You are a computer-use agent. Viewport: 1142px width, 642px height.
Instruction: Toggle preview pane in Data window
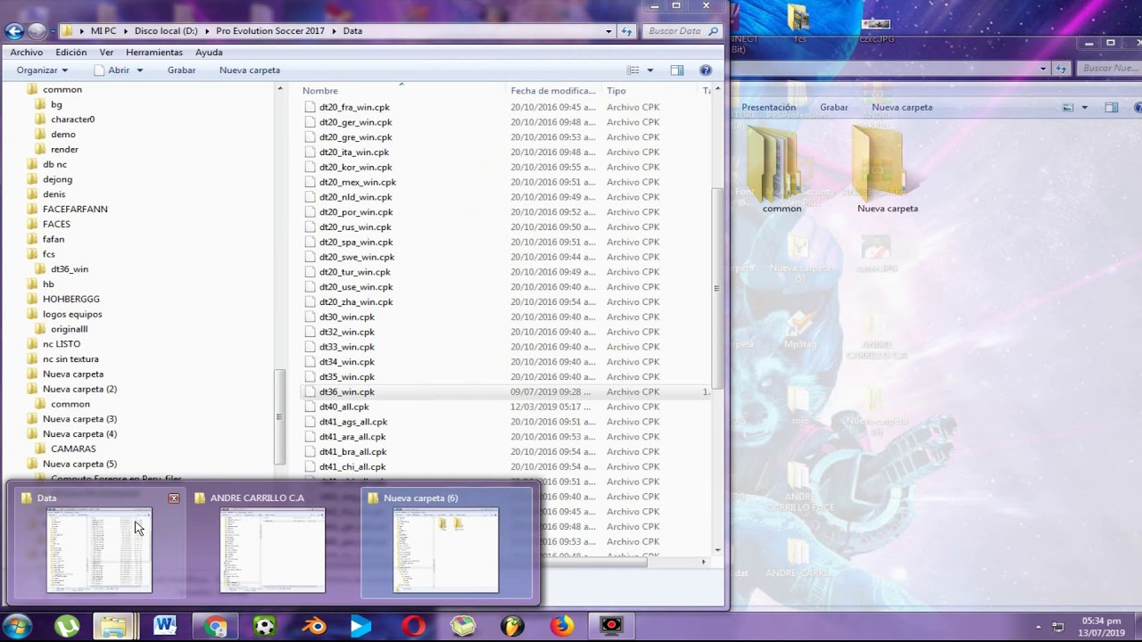pyautogui.click(x=677, y=70)
